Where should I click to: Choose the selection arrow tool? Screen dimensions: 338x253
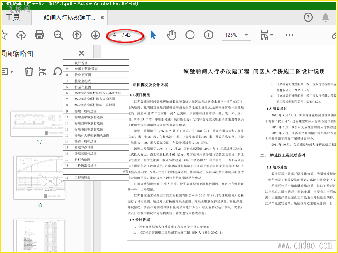(x=153, y=35)
